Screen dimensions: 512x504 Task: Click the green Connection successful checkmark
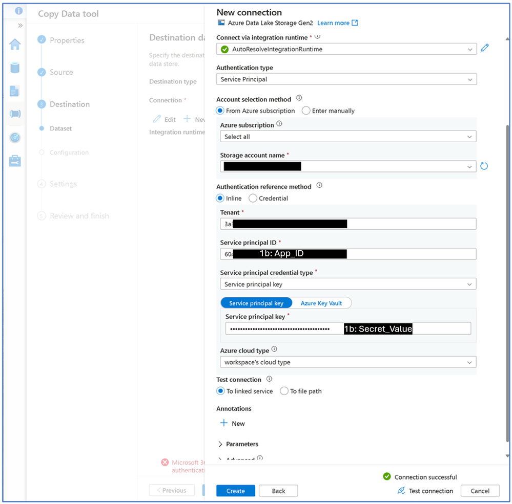(x=387, y=476)
